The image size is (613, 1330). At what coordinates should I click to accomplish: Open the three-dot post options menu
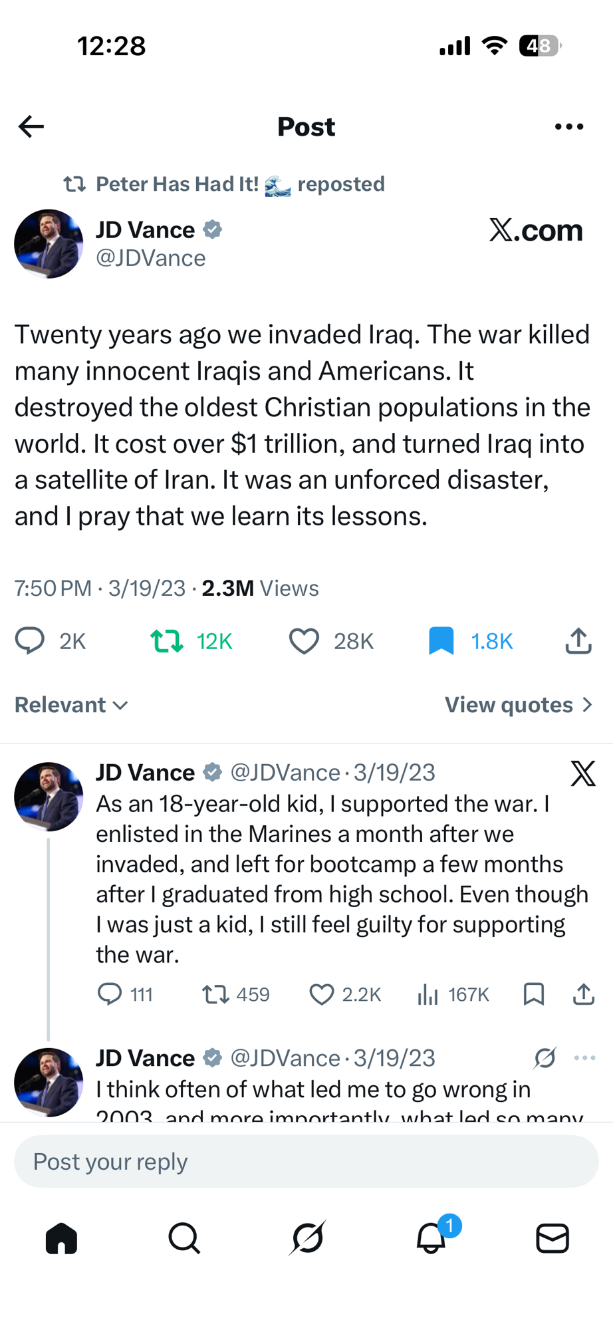tap(568, 126)
